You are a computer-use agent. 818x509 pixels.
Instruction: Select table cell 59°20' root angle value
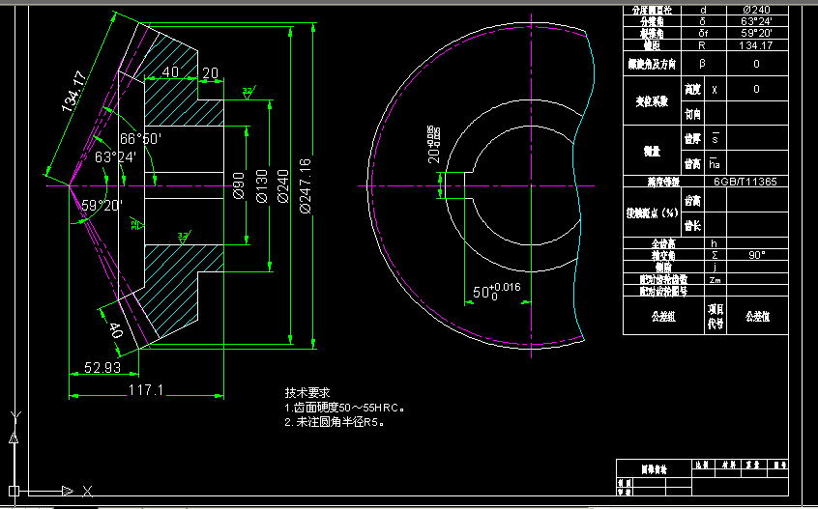pyautogui.click(x=756, y=33)
